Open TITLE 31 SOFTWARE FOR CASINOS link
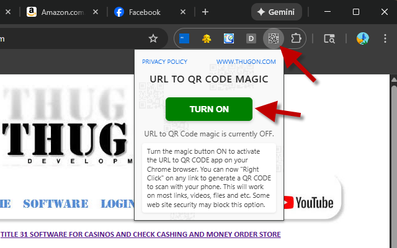 coord(141,234)
